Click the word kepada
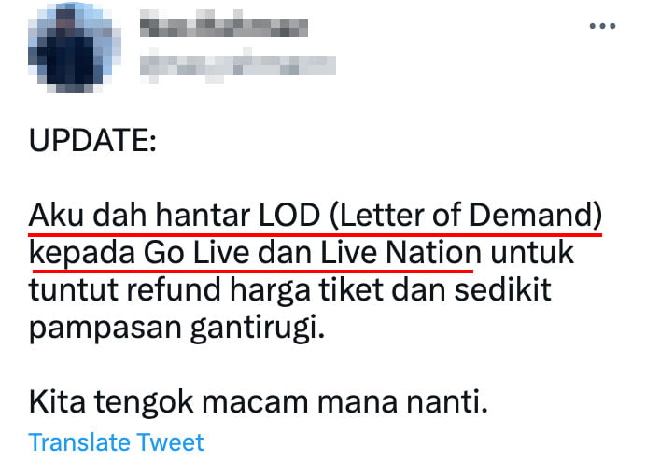Image resolution: width=646 pixels, height=476 pixels. [81, 253]
